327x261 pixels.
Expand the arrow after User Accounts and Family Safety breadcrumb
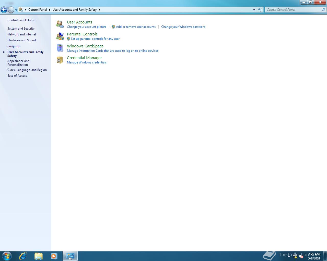click(x=99, y=10)
